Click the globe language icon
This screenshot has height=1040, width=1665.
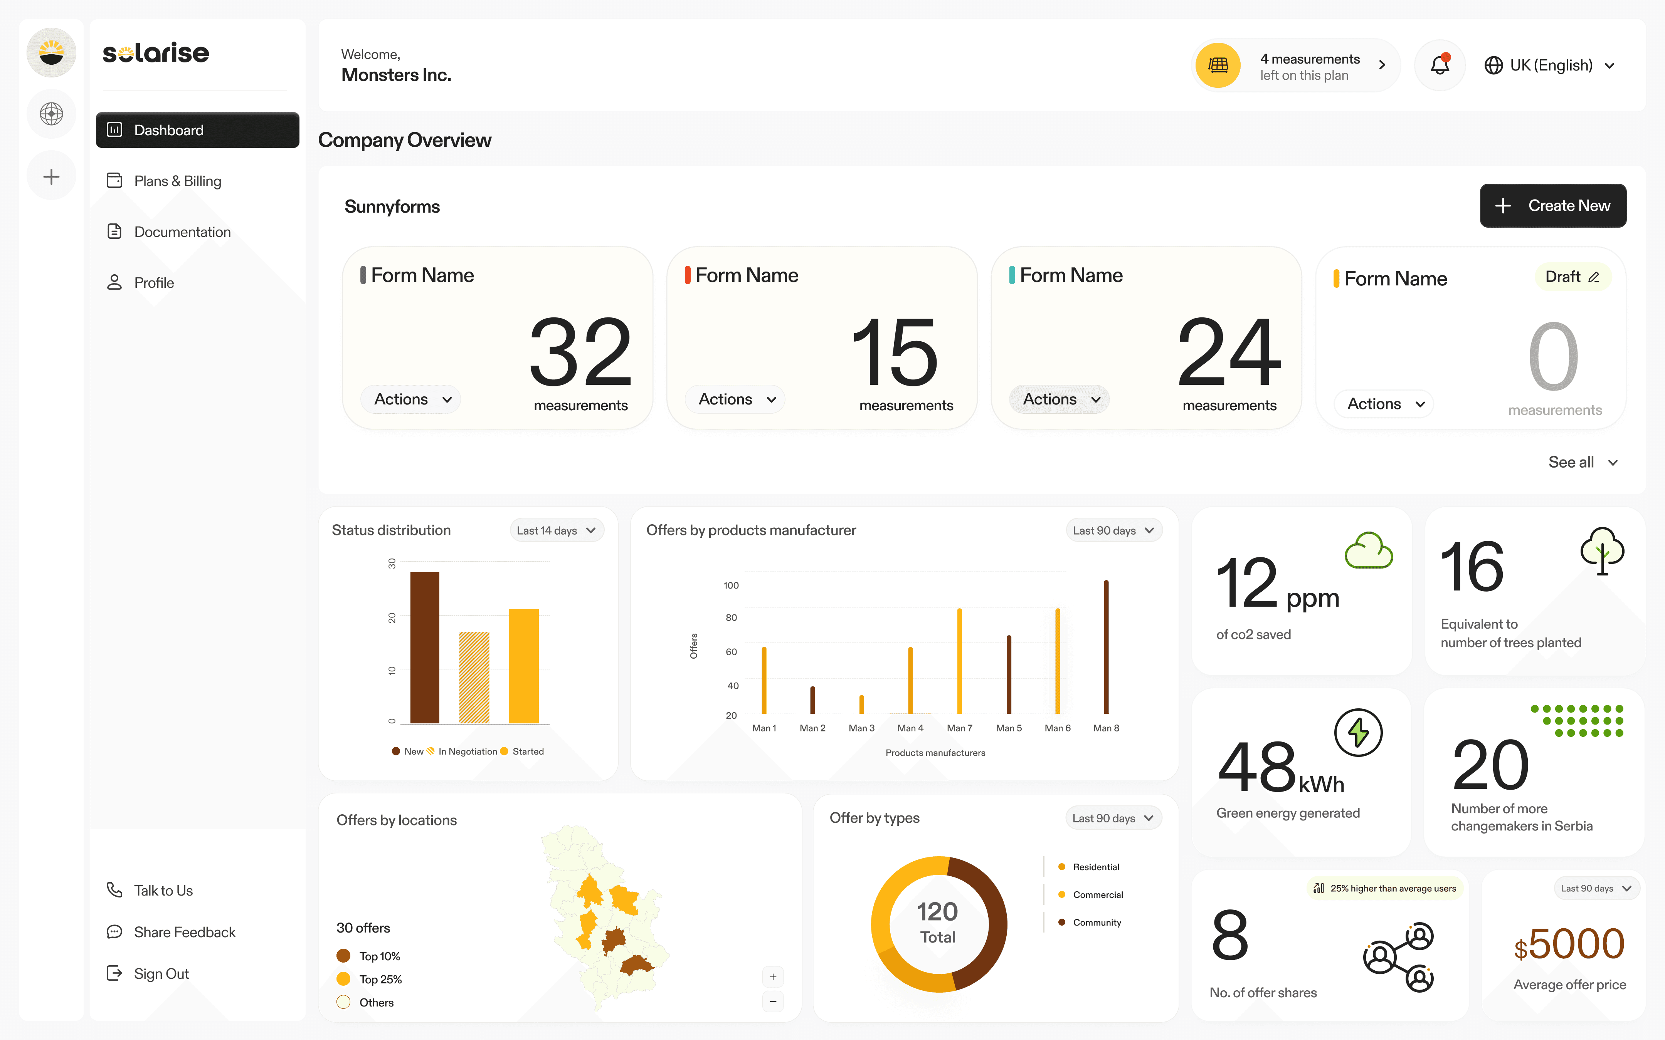point(1493,65)
